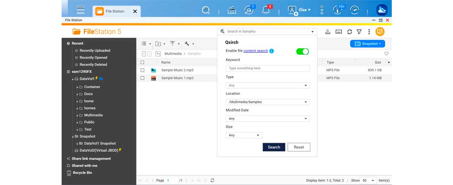Image resolution: width=453 pixels, height=185 pixels.
Task: Expand the Modified Date dropdown
Action: pyautogui.click(x=267, y=118)
